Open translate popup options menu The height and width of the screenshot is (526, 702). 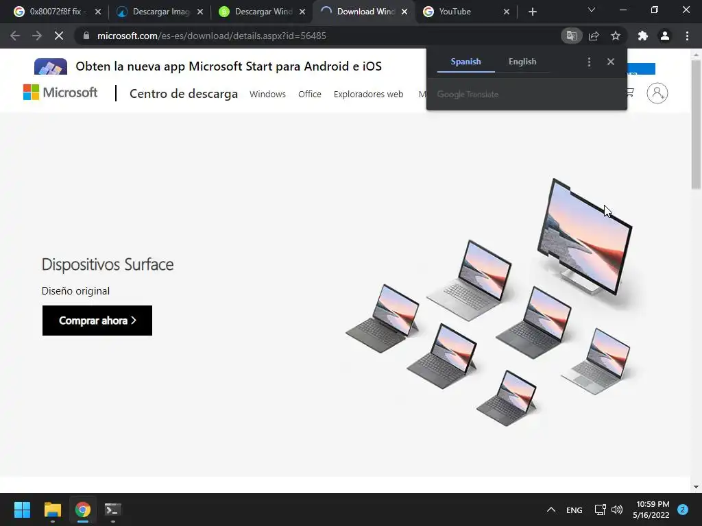[589, 62]
